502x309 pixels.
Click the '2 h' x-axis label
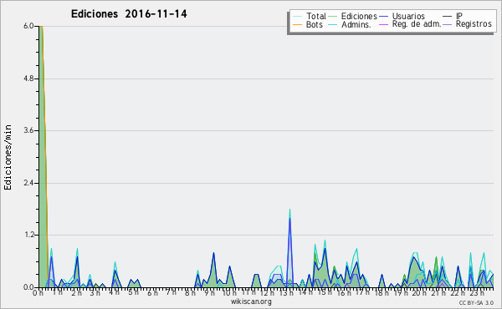(77, 293)
